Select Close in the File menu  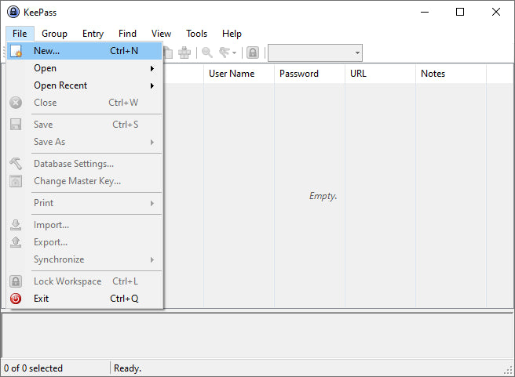click(x=85, y=103)
